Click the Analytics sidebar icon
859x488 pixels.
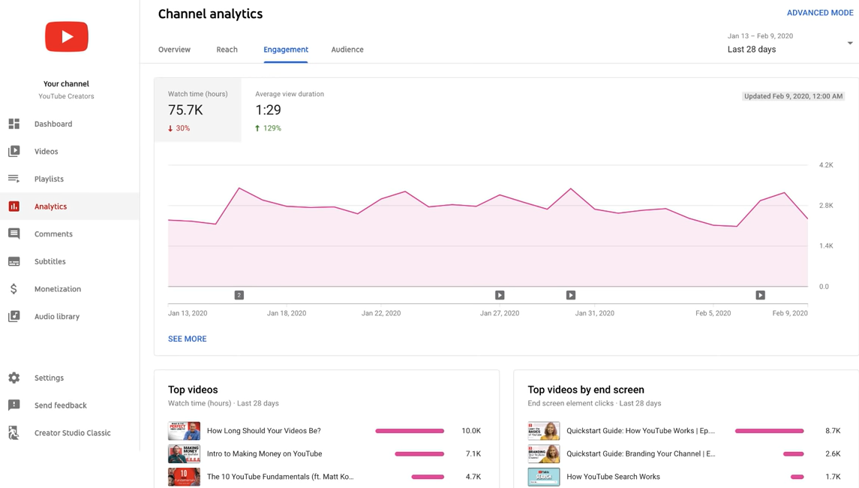pos(16,206)
